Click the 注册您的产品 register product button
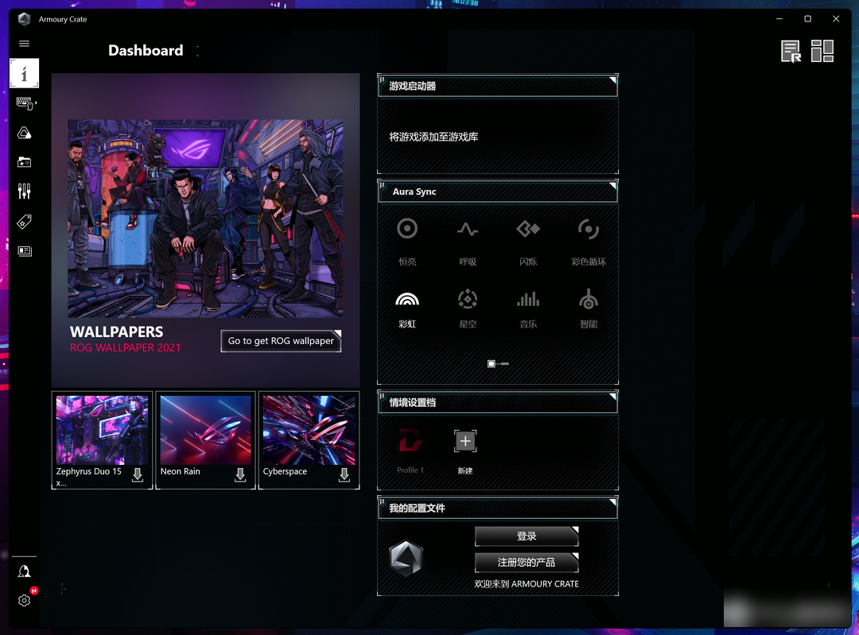 527,563
